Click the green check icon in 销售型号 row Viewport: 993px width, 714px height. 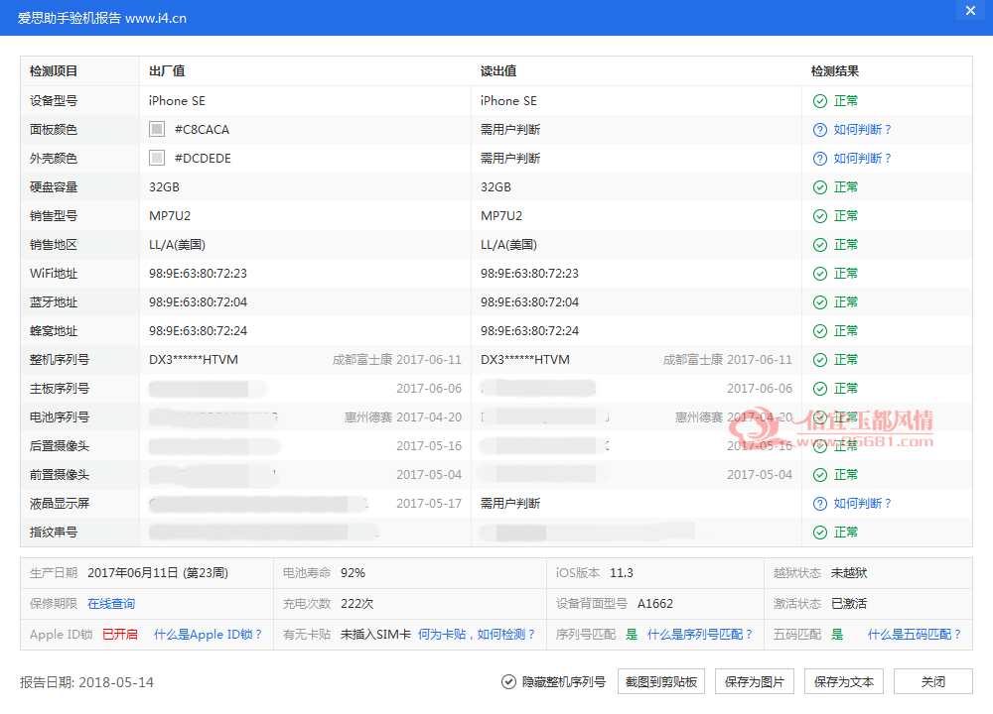coord(819,216)
